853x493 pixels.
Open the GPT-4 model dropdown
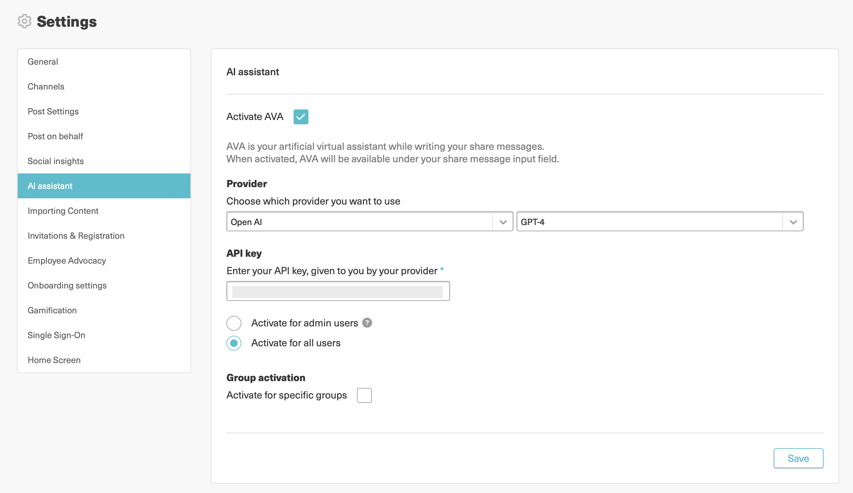(659, 222)
